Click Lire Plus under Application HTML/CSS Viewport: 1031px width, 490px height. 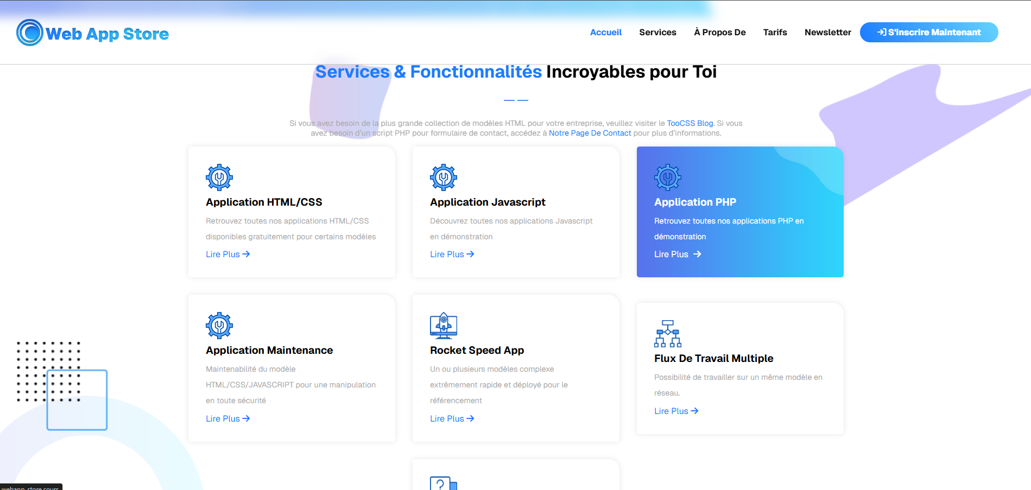(x=227, y=254)
